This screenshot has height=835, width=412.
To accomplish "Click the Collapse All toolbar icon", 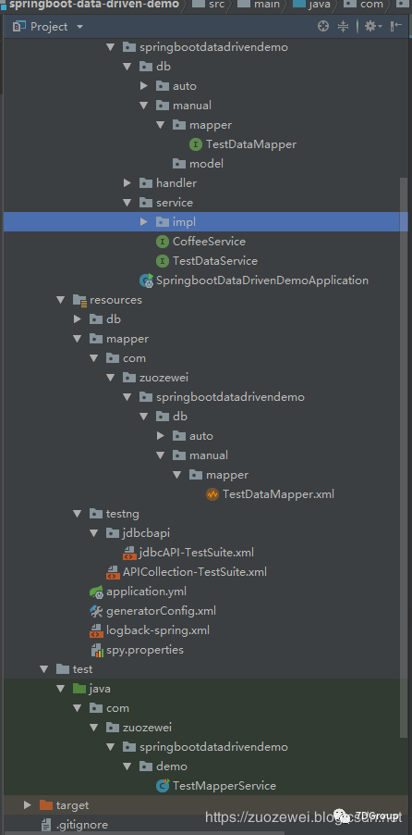I will tap(343, 26).
